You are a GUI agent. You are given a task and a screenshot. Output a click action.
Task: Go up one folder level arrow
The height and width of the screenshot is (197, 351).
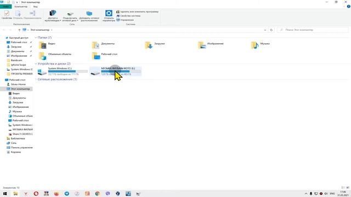click(x=19, y=30)
